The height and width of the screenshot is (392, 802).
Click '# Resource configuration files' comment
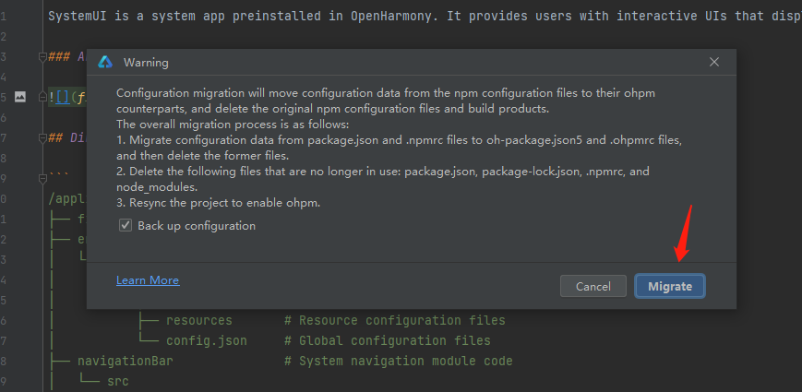click(x=394, y=320)
